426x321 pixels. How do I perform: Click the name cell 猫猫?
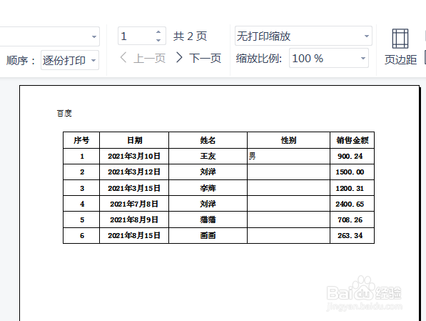[208, 219]
